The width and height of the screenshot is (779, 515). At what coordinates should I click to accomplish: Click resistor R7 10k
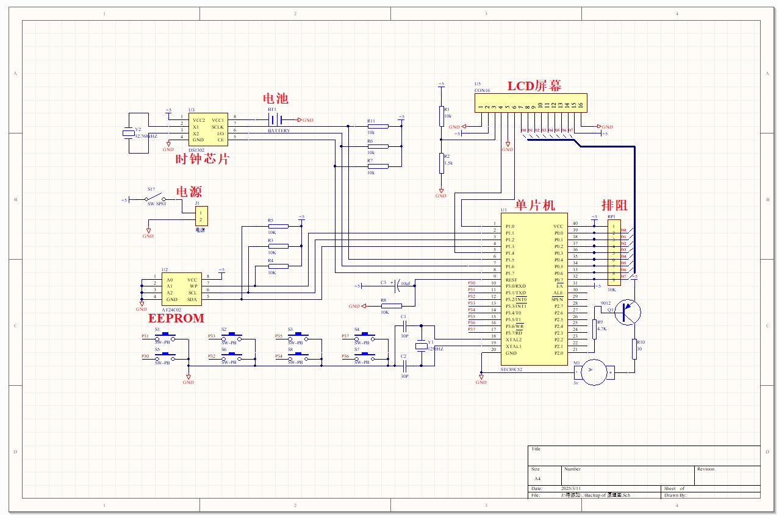[x=378, y=166]
